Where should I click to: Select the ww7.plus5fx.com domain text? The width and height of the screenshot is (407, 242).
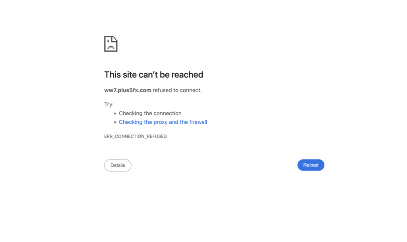tap(128, 90)
